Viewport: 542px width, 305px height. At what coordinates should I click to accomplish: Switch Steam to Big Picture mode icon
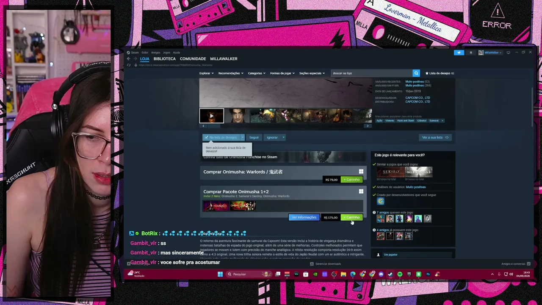tap(508, 53)
